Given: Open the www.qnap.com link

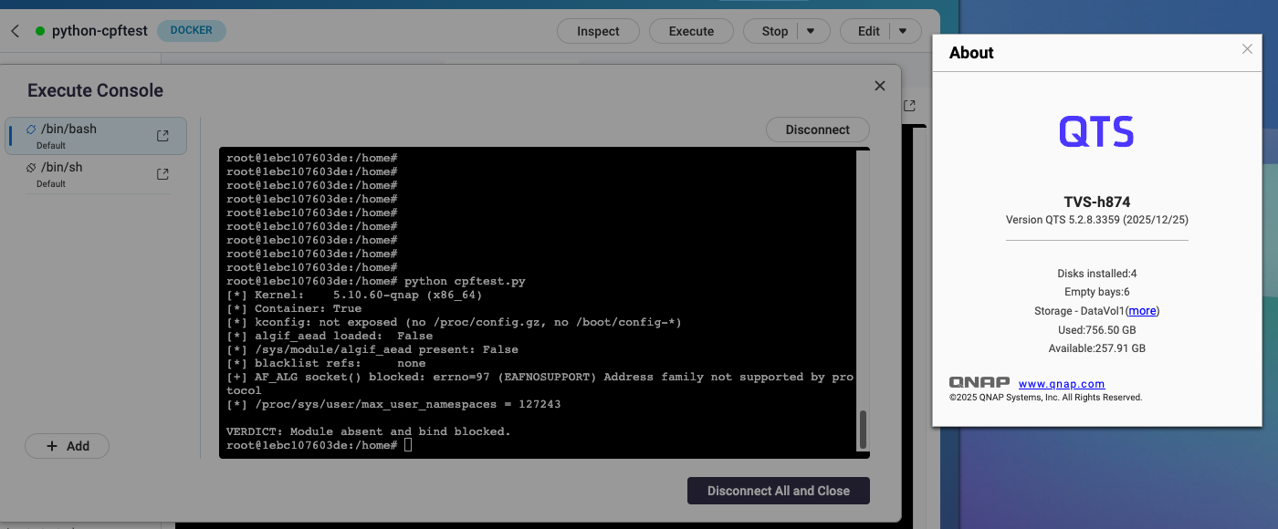Looking at the screenshot, I should point(1062,384).
